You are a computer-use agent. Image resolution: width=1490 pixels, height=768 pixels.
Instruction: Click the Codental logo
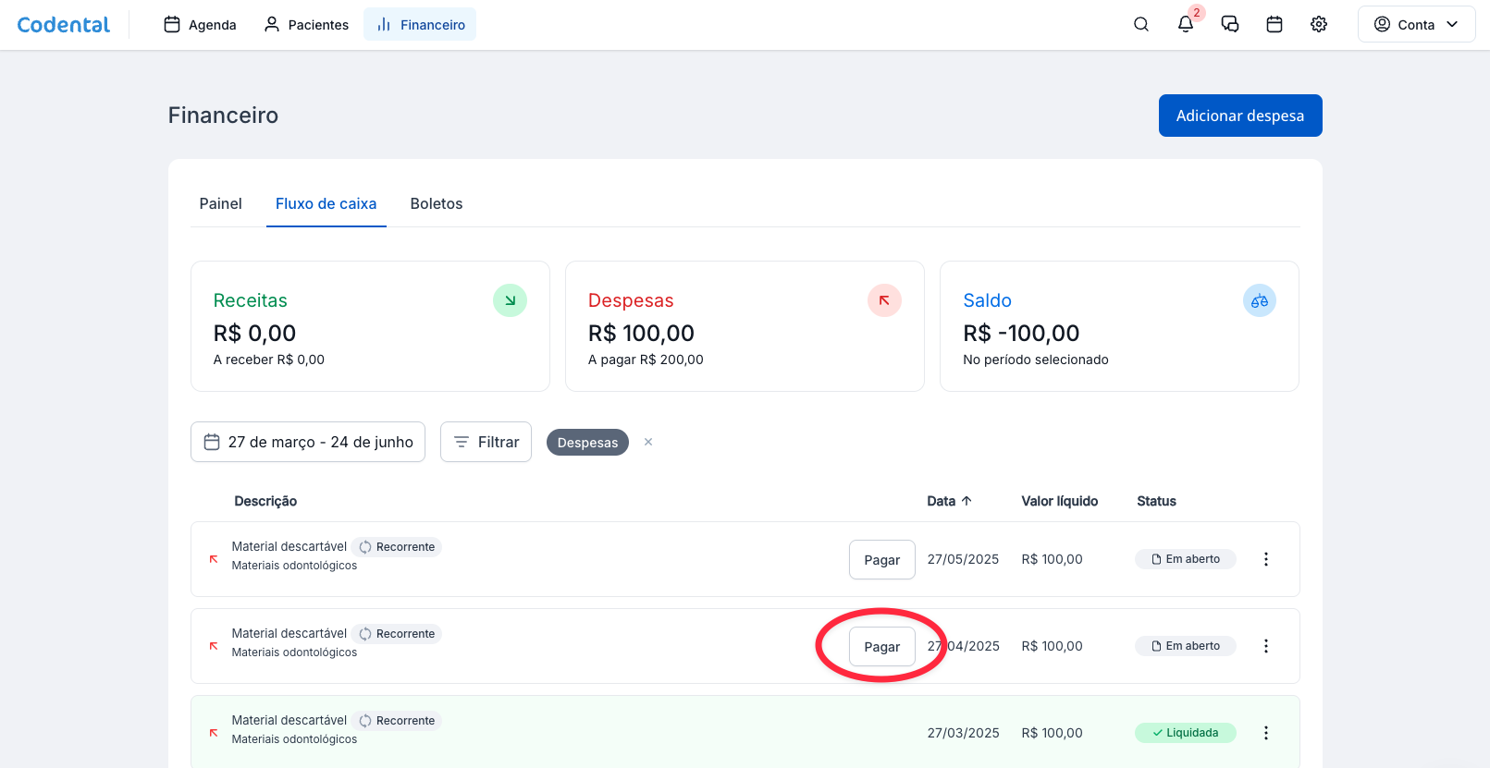pos(64,25)
